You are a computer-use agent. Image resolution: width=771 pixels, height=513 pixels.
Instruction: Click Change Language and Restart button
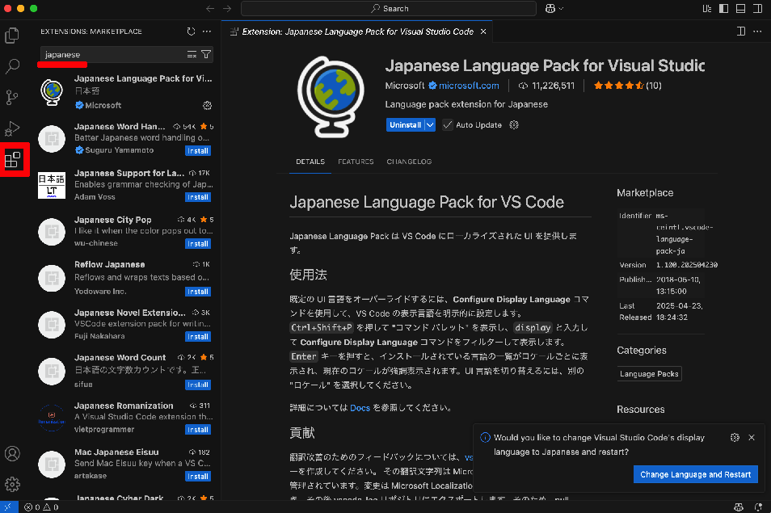[695, 475]
